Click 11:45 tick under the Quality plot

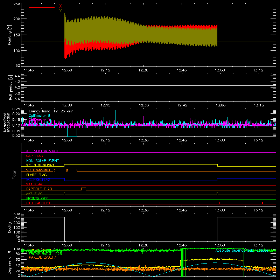[29, 245]
